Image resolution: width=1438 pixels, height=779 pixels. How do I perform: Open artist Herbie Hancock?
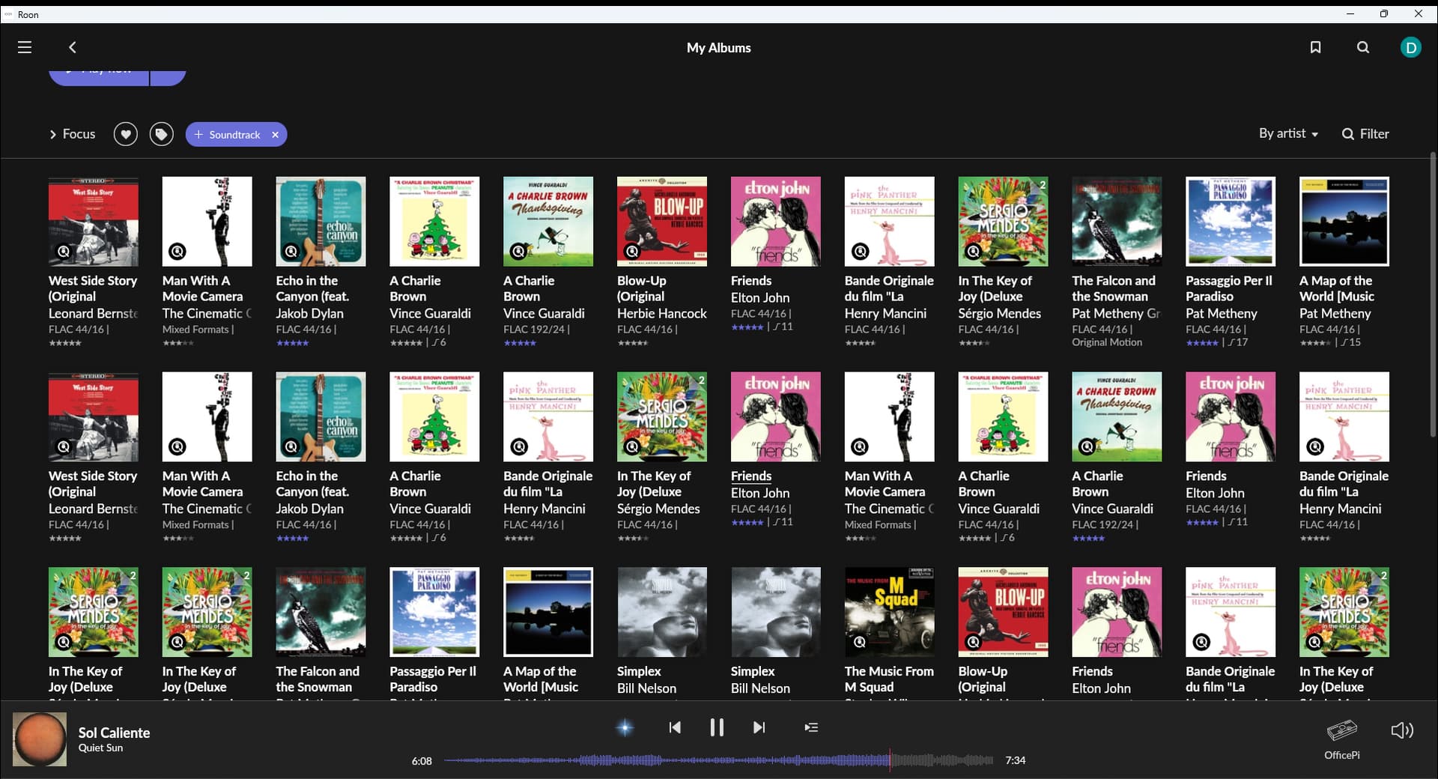662,313
